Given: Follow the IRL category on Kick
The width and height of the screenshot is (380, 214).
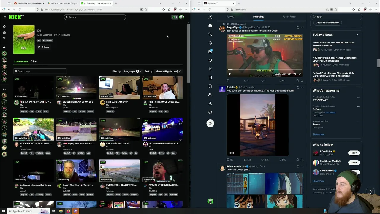Looking at the screenshot, I should (x=43, y=47).
